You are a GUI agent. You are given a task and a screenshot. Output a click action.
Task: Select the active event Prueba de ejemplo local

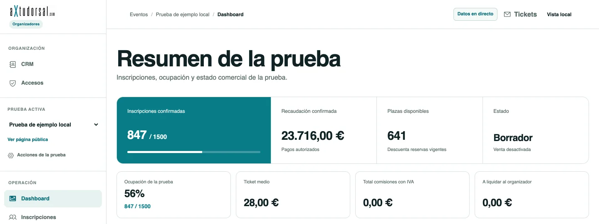click(x=54, y=125)
